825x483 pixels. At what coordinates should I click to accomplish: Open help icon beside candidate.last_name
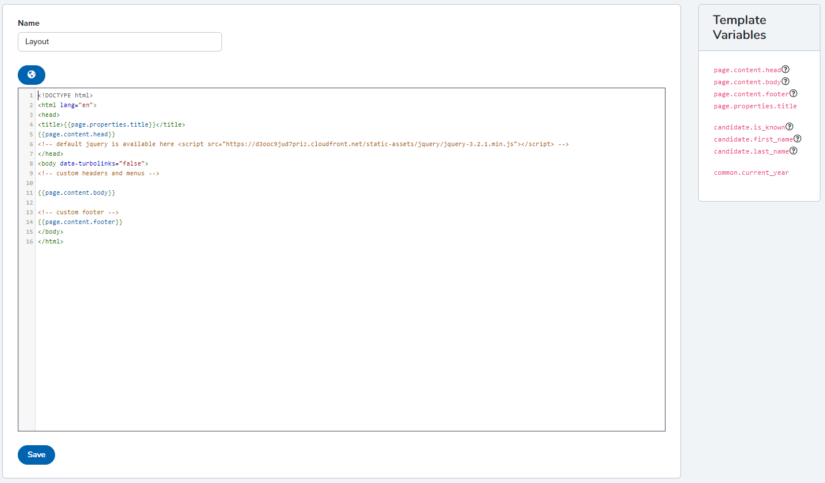coord(793,151)
